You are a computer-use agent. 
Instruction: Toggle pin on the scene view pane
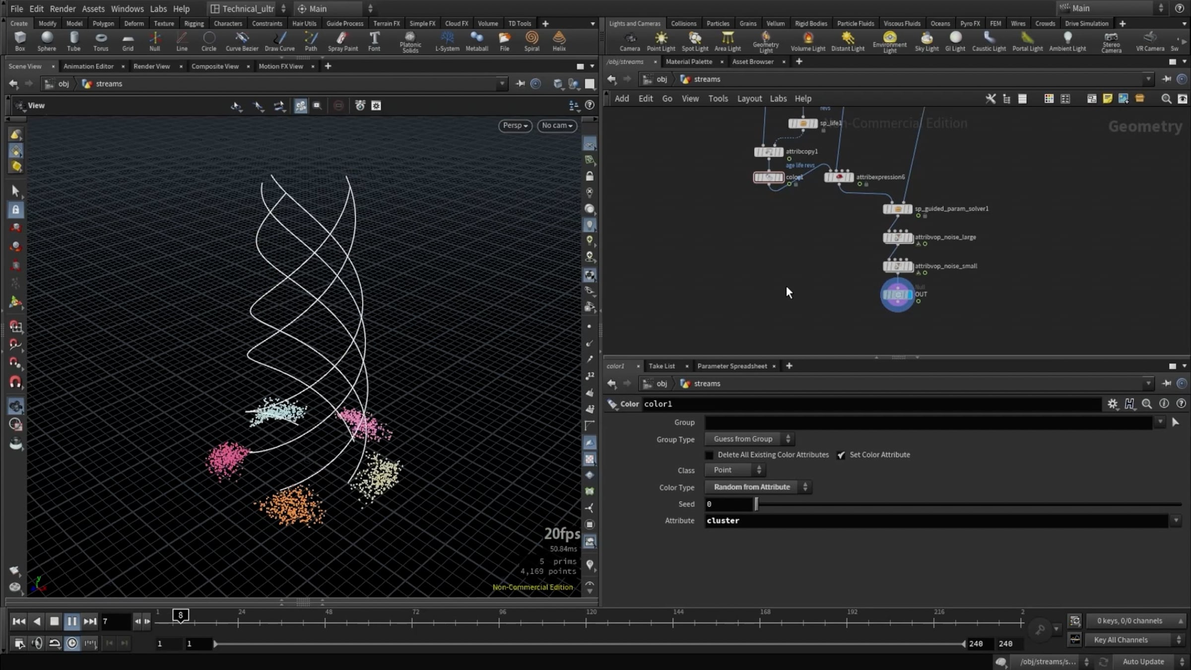(x=520, y=84)
